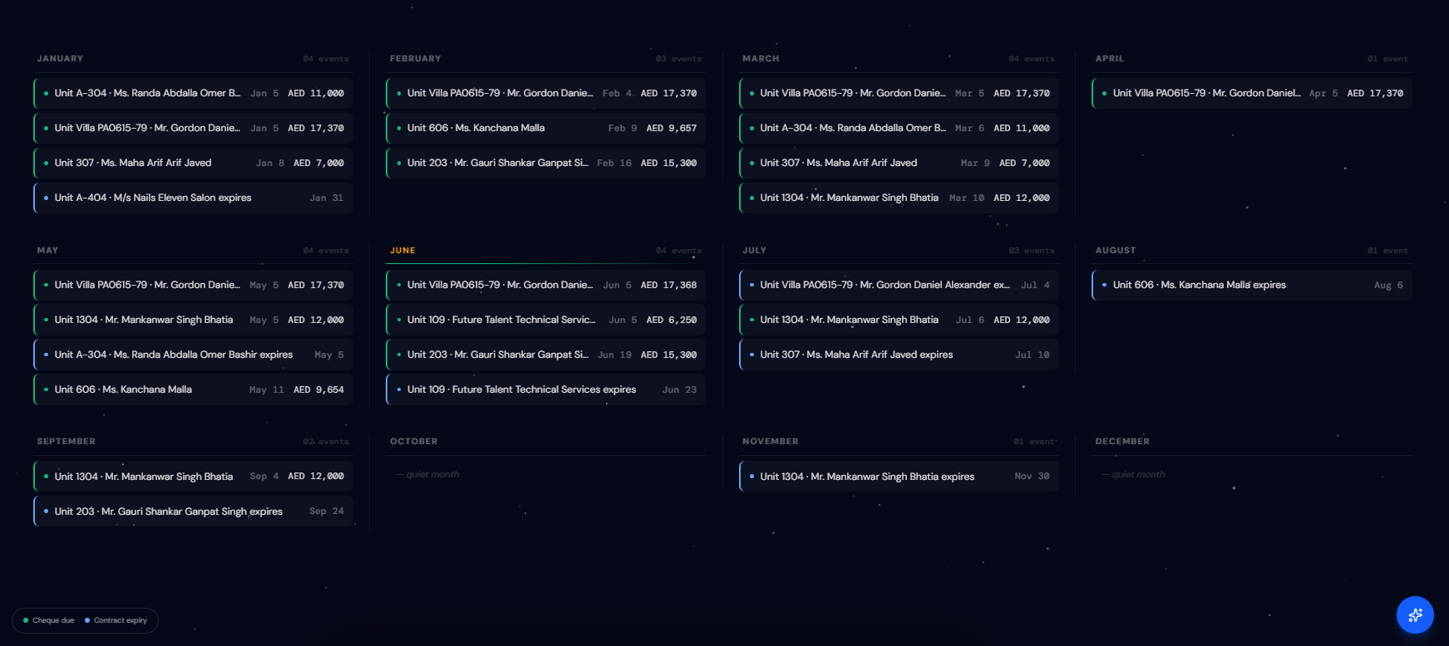Click the NOVEMBER month heading
1449x646 pixels.
click(x=771, y=442)
